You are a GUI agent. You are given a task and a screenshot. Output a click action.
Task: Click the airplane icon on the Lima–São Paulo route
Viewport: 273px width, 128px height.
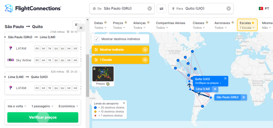click(x=199, y=94)
